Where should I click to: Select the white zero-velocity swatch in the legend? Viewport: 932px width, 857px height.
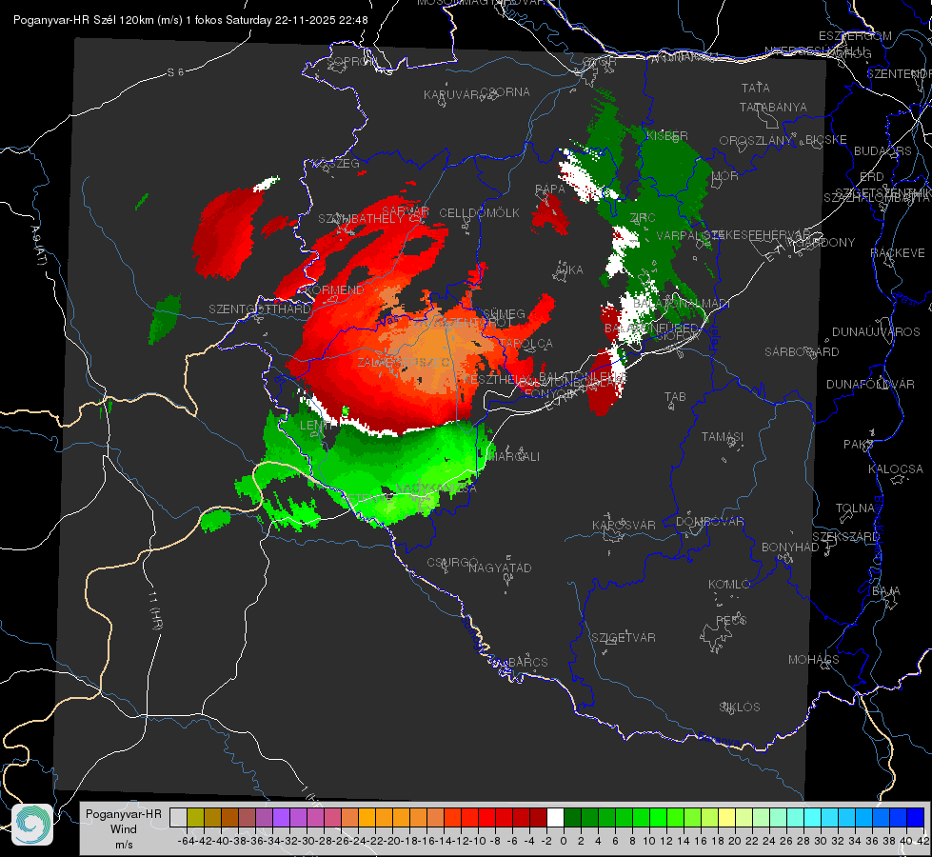(555, 817)
